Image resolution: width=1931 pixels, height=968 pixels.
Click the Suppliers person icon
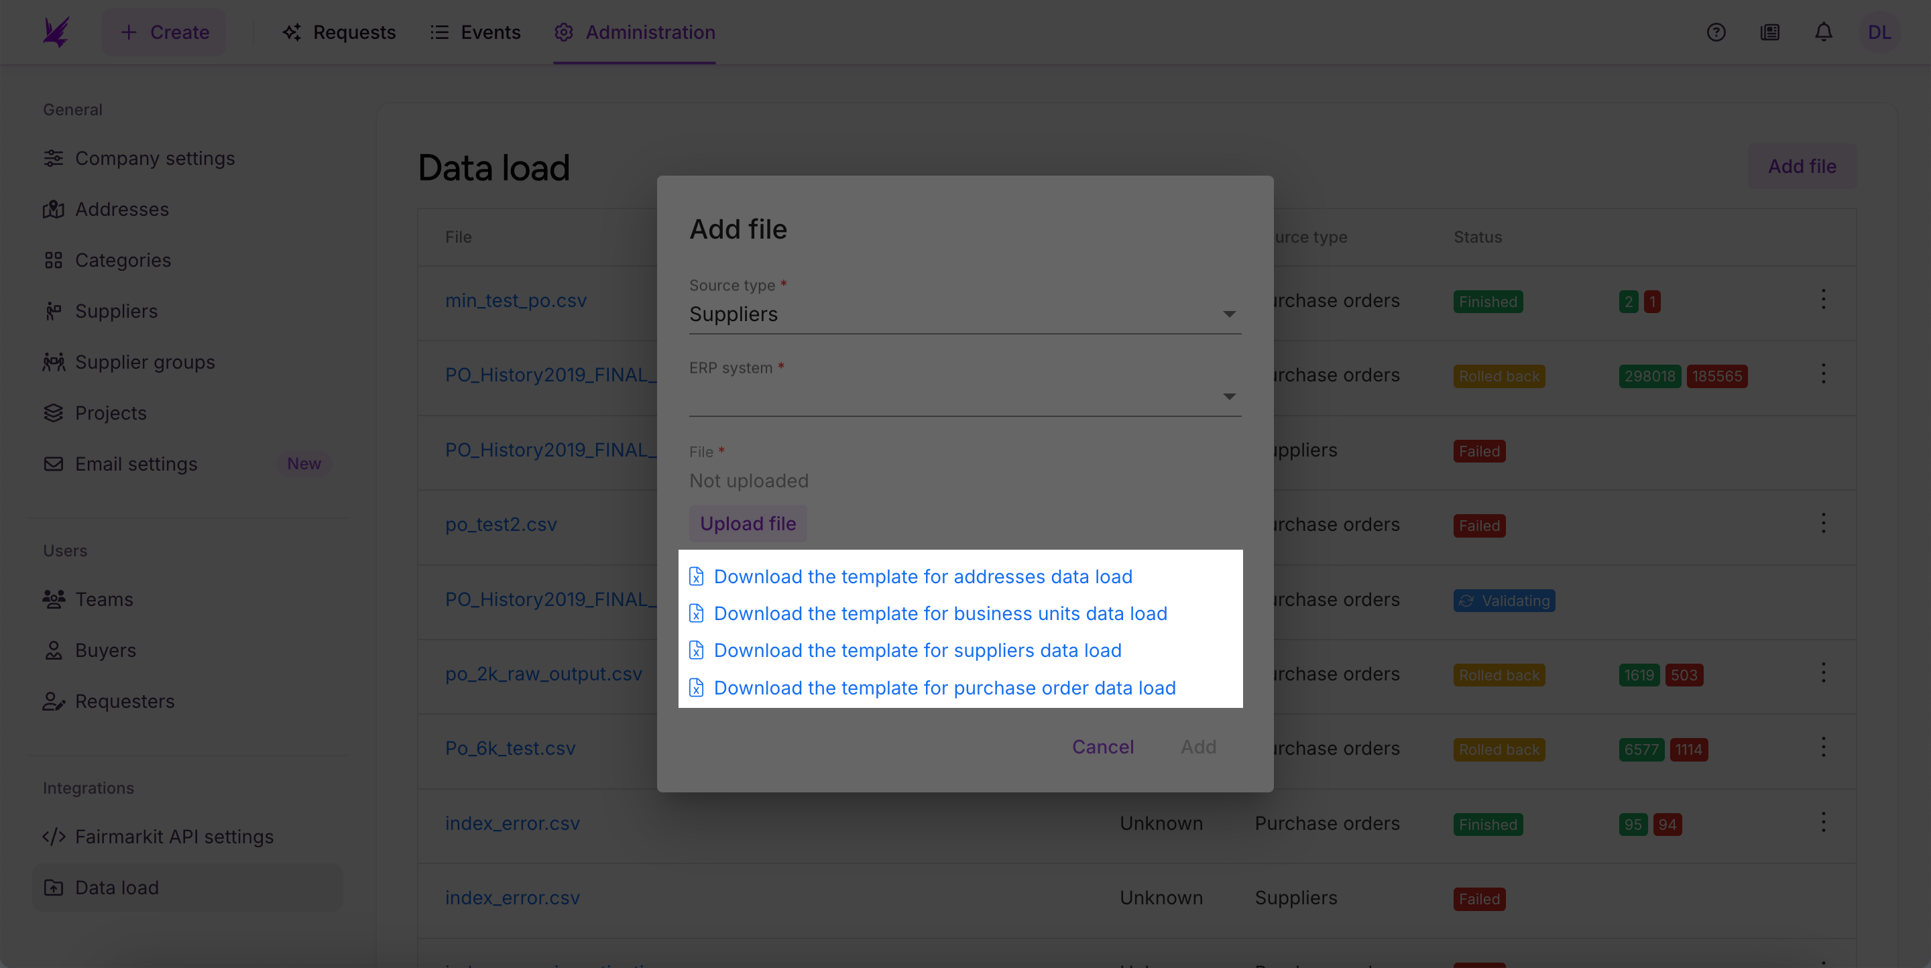tap(53, 311)
